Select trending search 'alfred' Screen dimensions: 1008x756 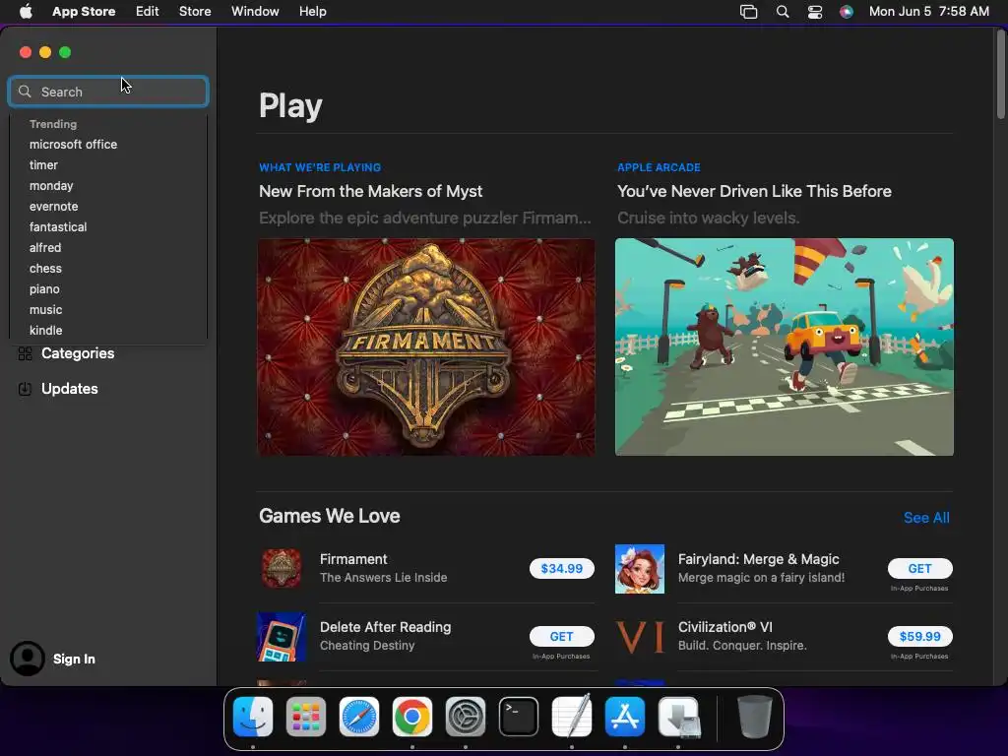click(x=45, y=247)
